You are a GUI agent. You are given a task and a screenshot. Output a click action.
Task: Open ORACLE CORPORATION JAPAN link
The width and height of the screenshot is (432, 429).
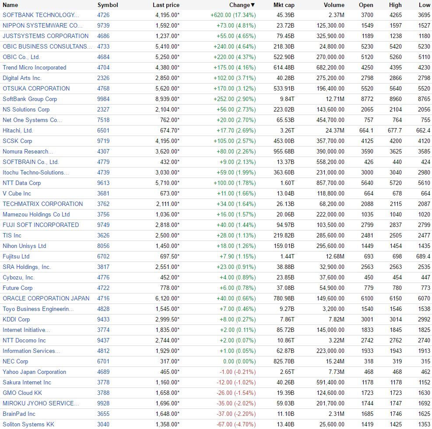click(46, 298)
